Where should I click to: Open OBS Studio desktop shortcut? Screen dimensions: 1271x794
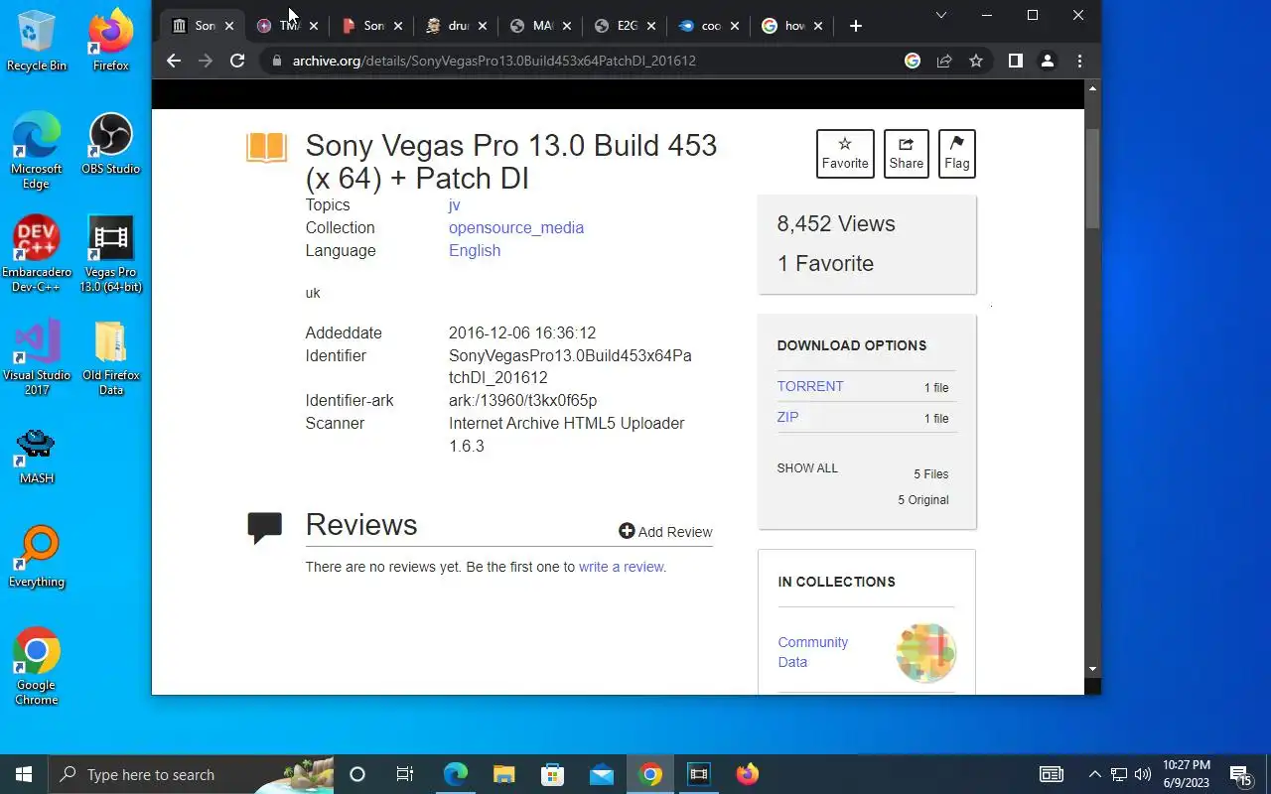pos(110,144)
